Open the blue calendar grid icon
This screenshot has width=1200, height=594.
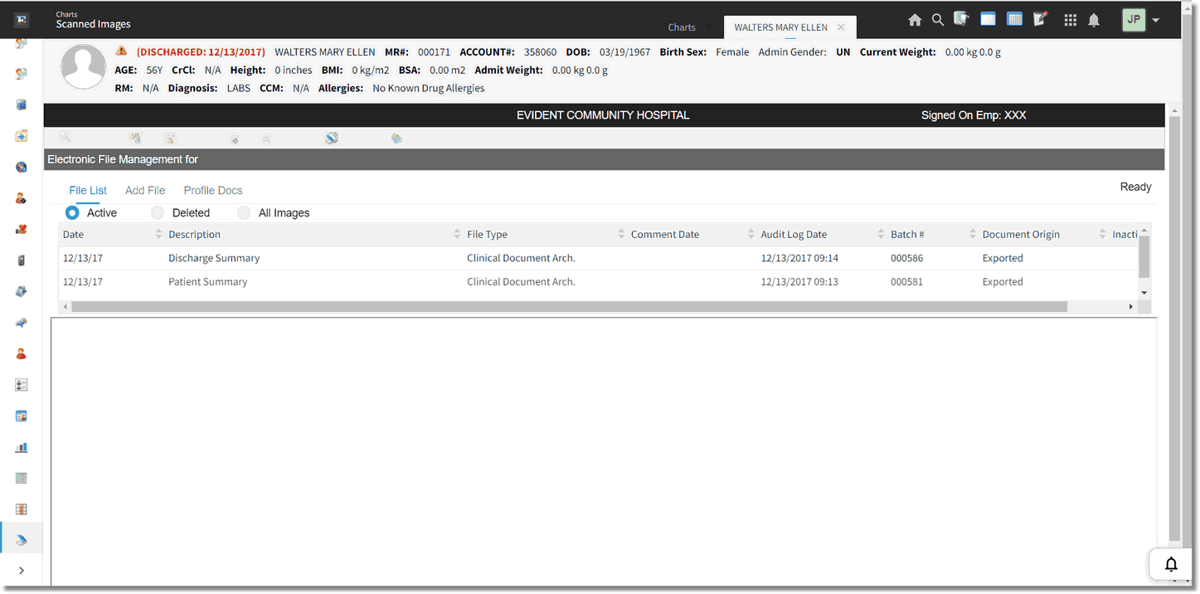coord(1014,19)
